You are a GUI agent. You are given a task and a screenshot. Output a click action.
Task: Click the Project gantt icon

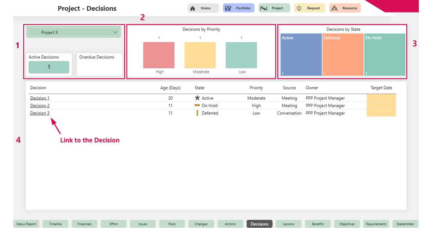tap(264, 8)
